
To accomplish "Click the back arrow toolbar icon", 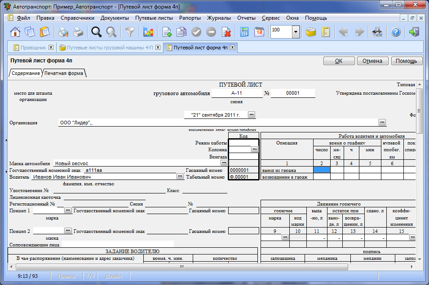I will tap(344, 32).
